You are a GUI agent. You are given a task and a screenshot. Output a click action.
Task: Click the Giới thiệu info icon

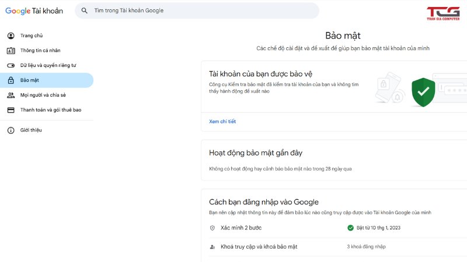coord(11,130)
